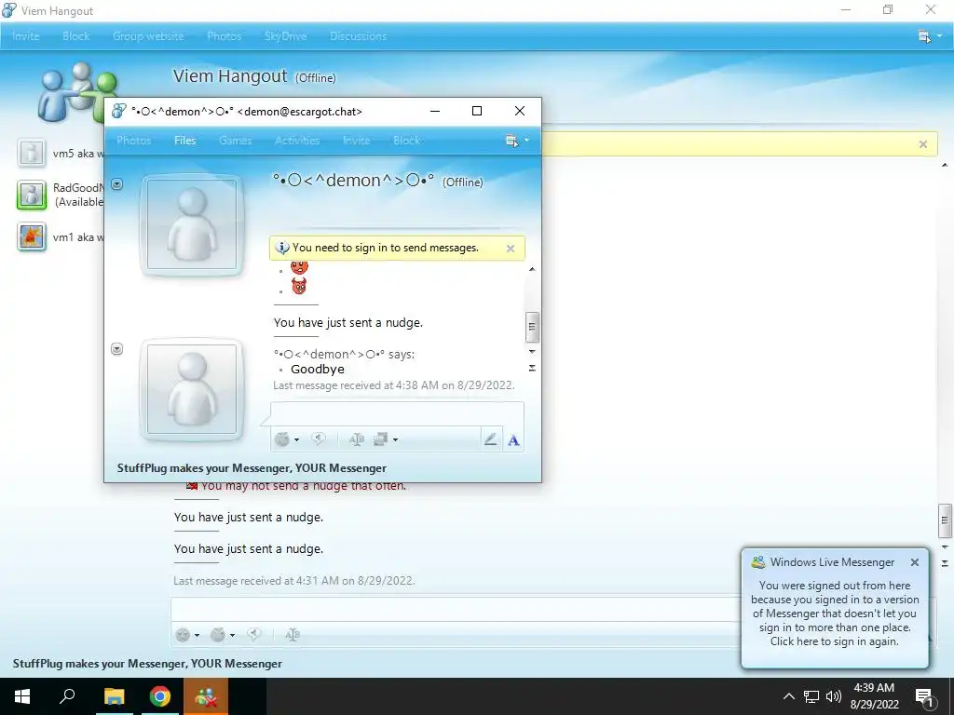Expand wink dropdown arrow in Viem Hangout
The height and width of the screenshot is (715, 954).
tap(232, 635)
